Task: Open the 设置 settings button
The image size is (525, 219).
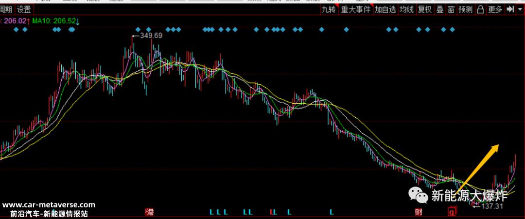Action: point(24,10)
